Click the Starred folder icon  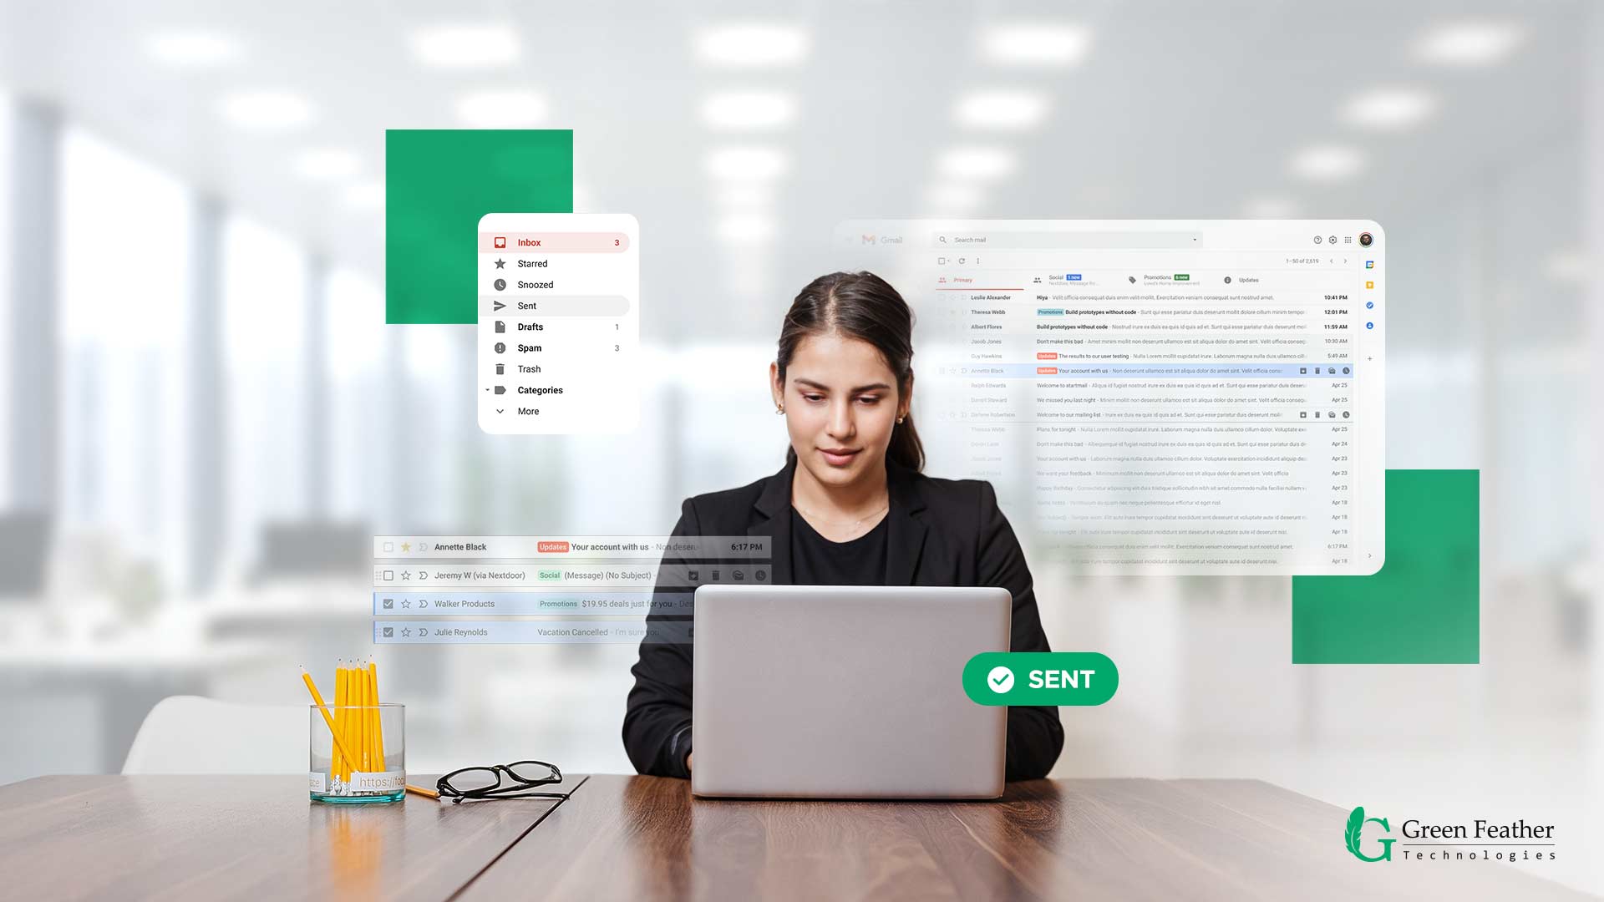pyautogui.click(x=500, y=263)
